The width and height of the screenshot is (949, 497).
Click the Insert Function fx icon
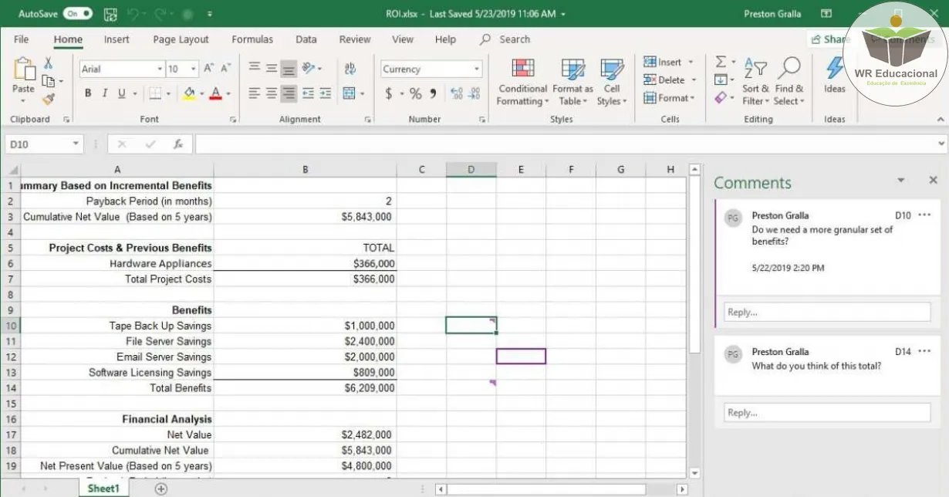coord(177,144)
